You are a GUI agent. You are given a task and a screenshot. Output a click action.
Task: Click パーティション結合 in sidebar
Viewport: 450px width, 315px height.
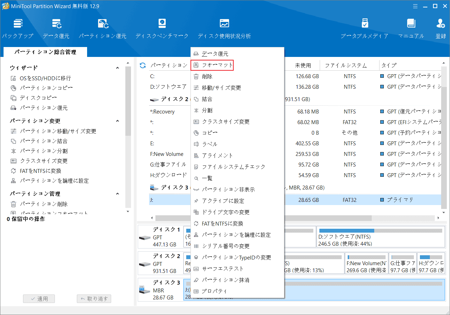(x=44, y=141)
